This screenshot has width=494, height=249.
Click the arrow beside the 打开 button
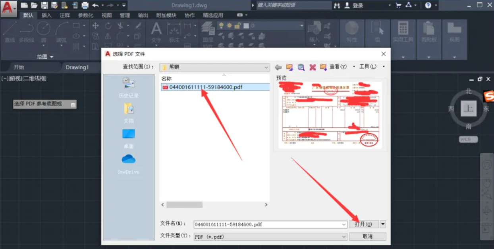pos(383,224)
